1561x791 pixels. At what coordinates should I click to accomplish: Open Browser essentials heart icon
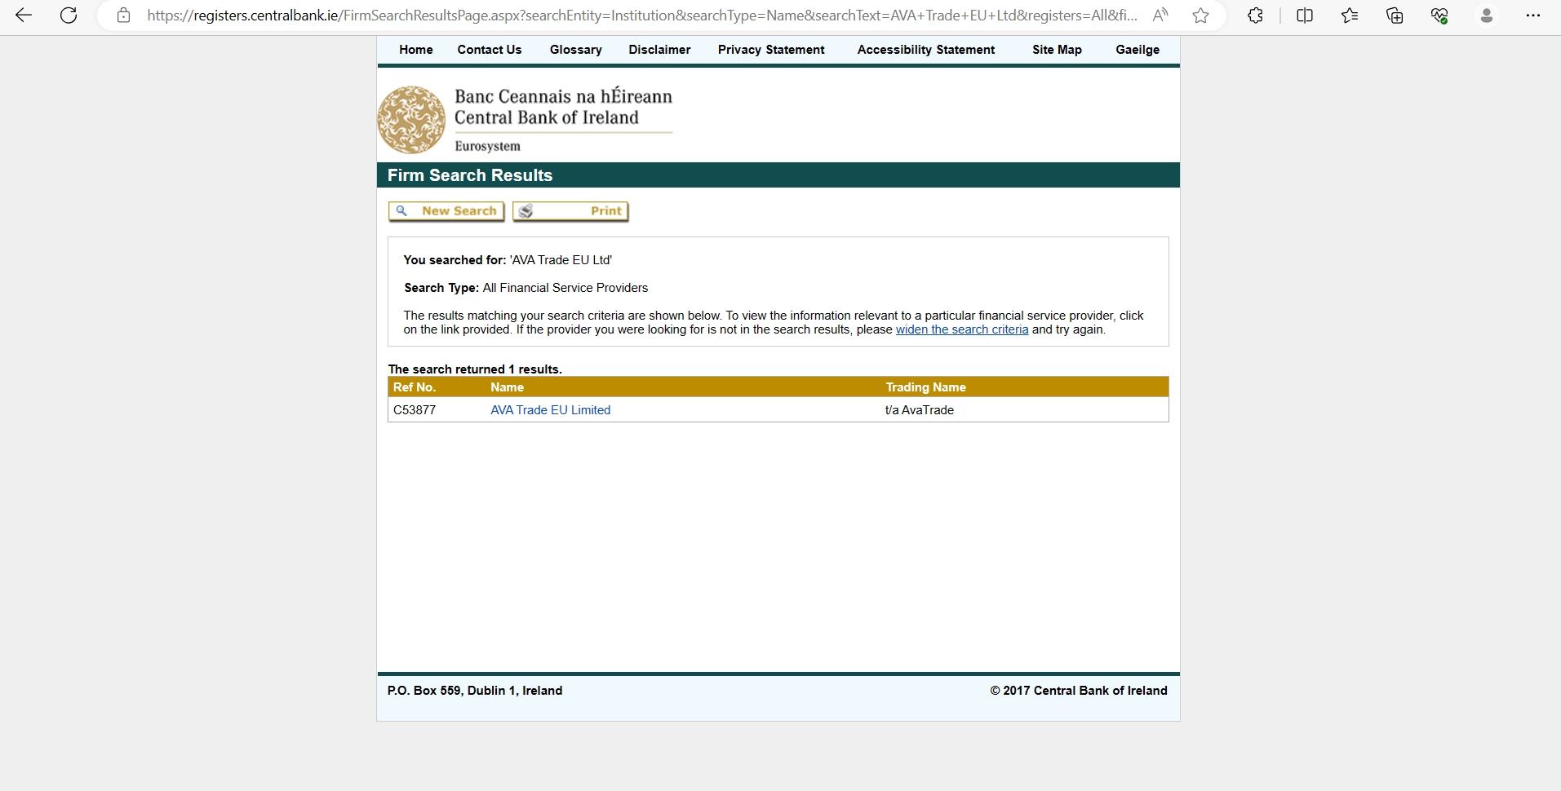1439,15
